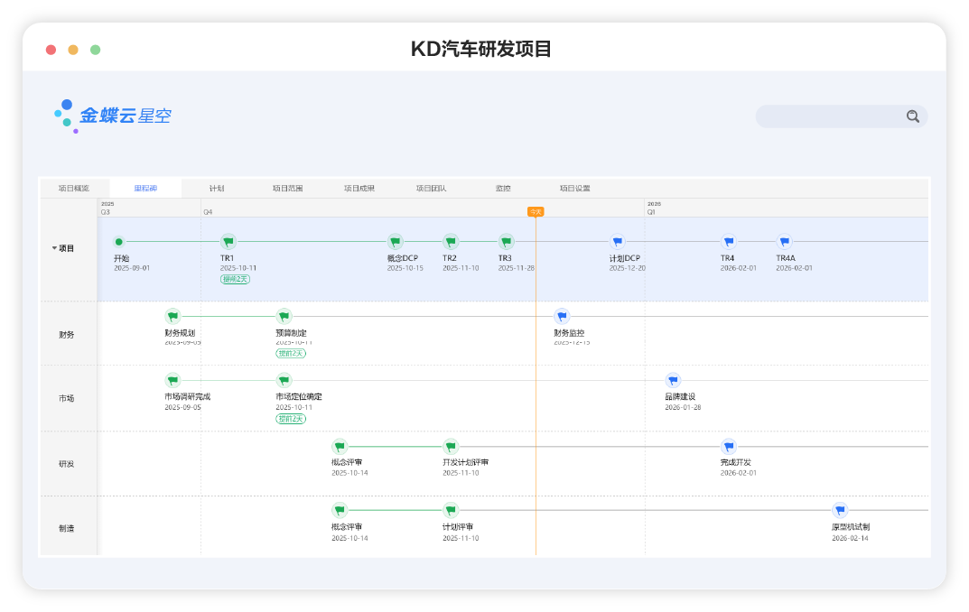Select the 概念DCP green flag icon
969x612 pixels.
click(x=395, y=241)
